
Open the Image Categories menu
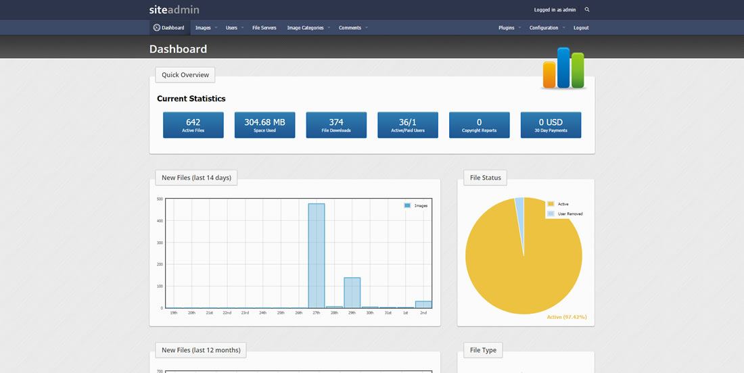[x=305, y=28]
